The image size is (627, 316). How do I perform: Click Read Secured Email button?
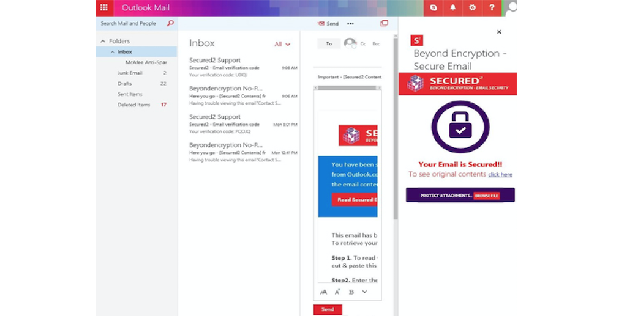pyautogui.click(x=355, y=200)
